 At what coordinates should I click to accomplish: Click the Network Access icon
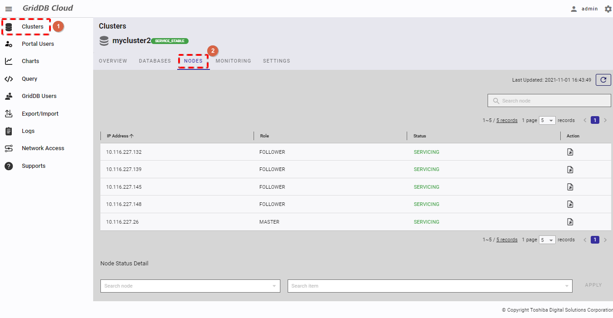[9, 148]
